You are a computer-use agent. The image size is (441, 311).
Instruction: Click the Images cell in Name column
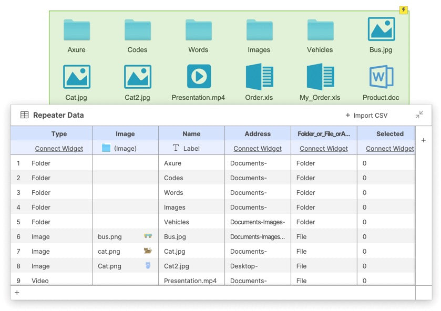pyautogui.click(x=191, y=207)
